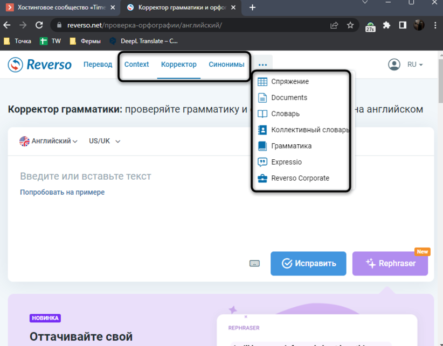Click the Documents page icon
The image size is (443, 346).
click(x=262, y=97)
